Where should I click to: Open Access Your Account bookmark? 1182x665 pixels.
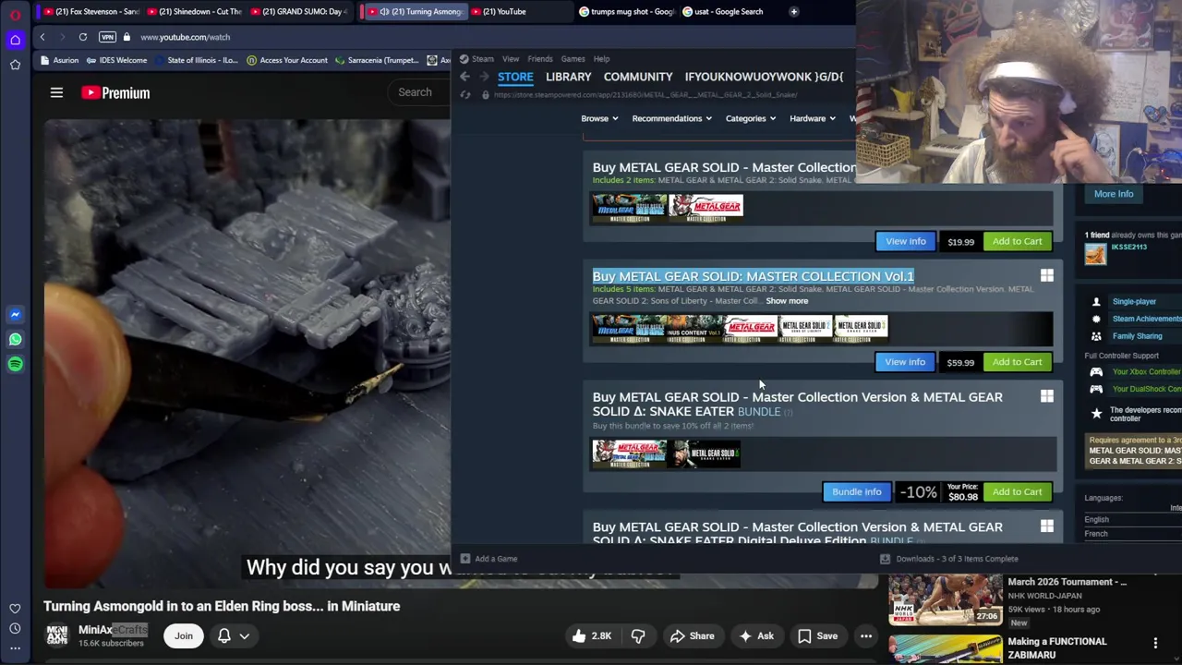[x=287, y=60]
